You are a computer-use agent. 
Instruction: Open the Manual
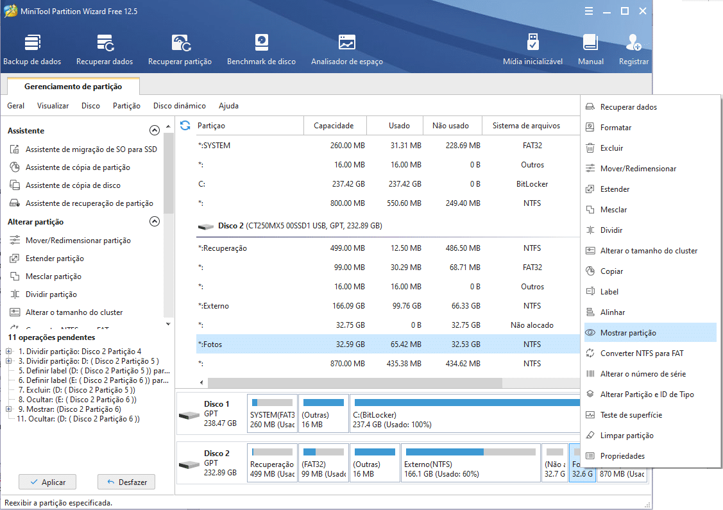(591, 50)
